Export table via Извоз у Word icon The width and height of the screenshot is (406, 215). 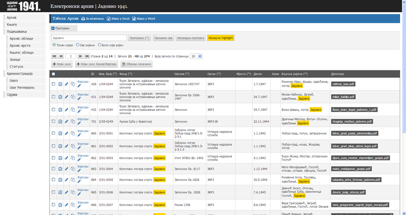click(134, 19)
